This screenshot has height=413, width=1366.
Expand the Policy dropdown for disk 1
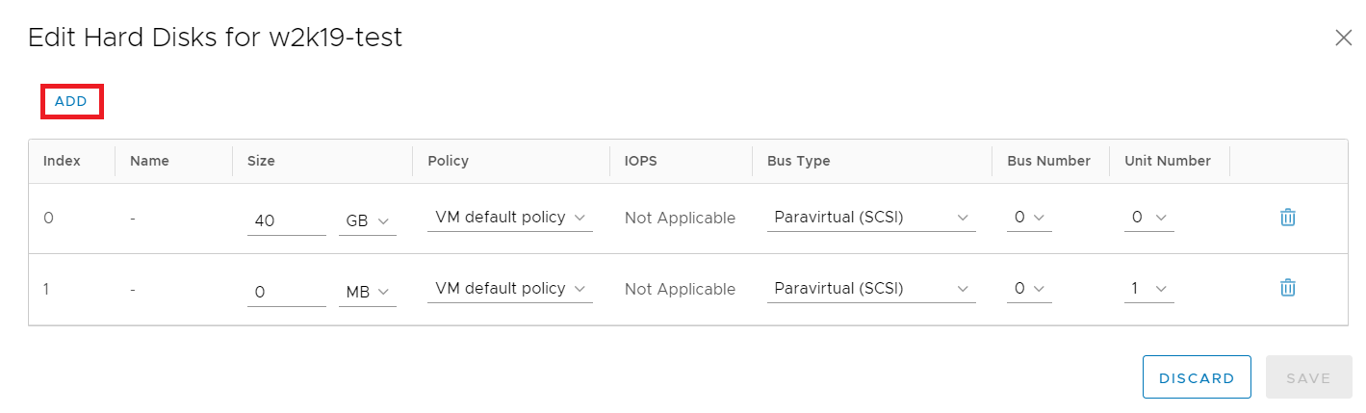click(509, 289)
